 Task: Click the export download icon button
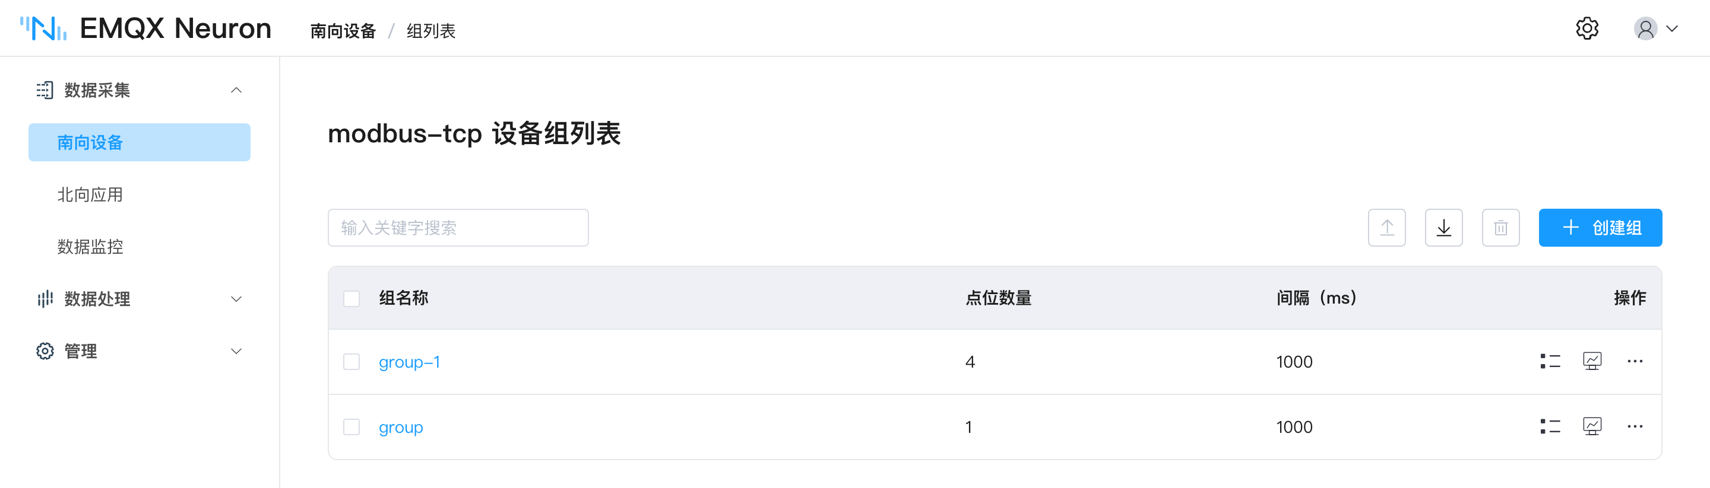(x=1444, y=228)
